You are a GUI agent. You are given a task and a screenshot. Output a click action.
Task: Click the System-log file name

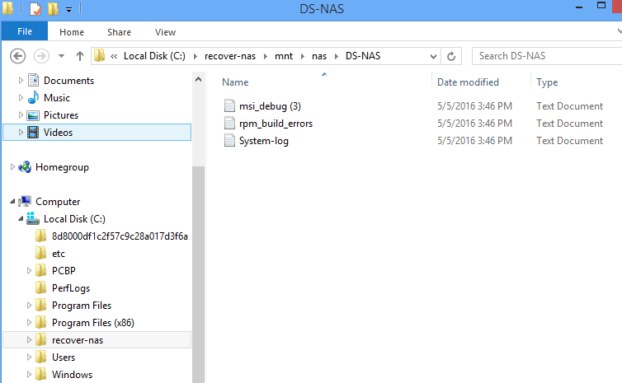[264, 141]
